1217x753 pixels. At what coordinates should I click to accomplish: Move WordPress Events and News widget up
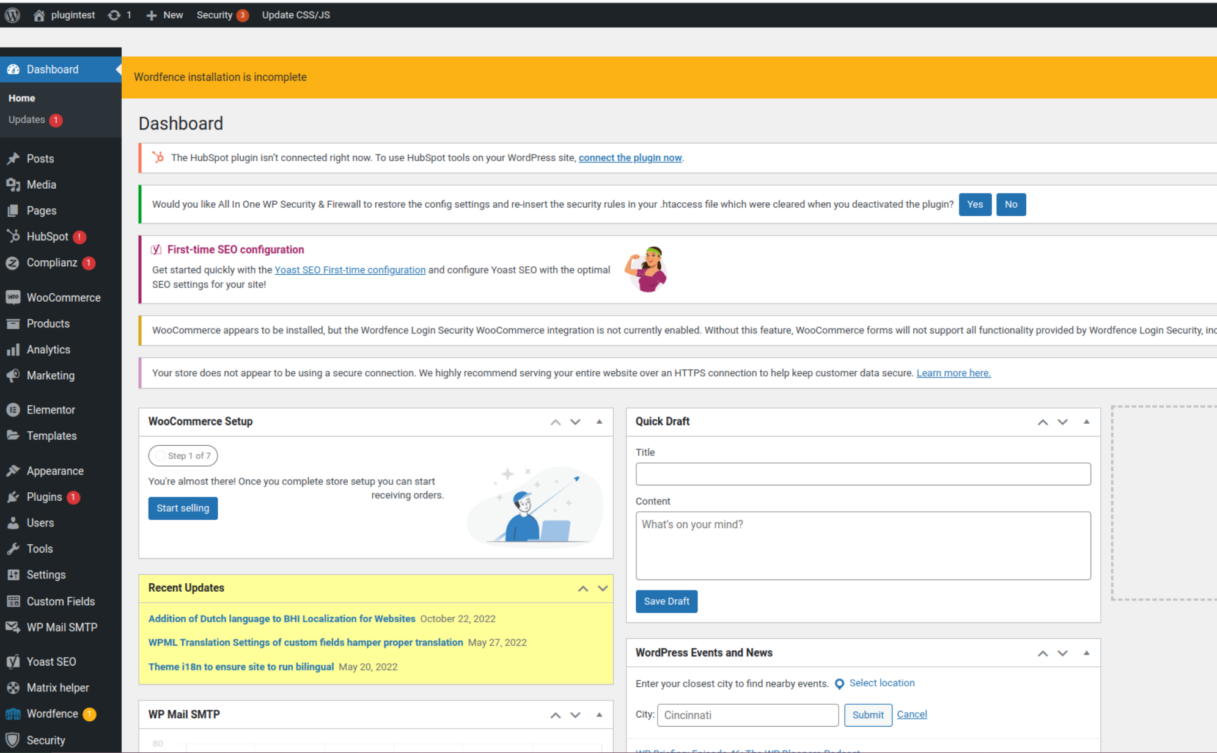(1043, 653)
